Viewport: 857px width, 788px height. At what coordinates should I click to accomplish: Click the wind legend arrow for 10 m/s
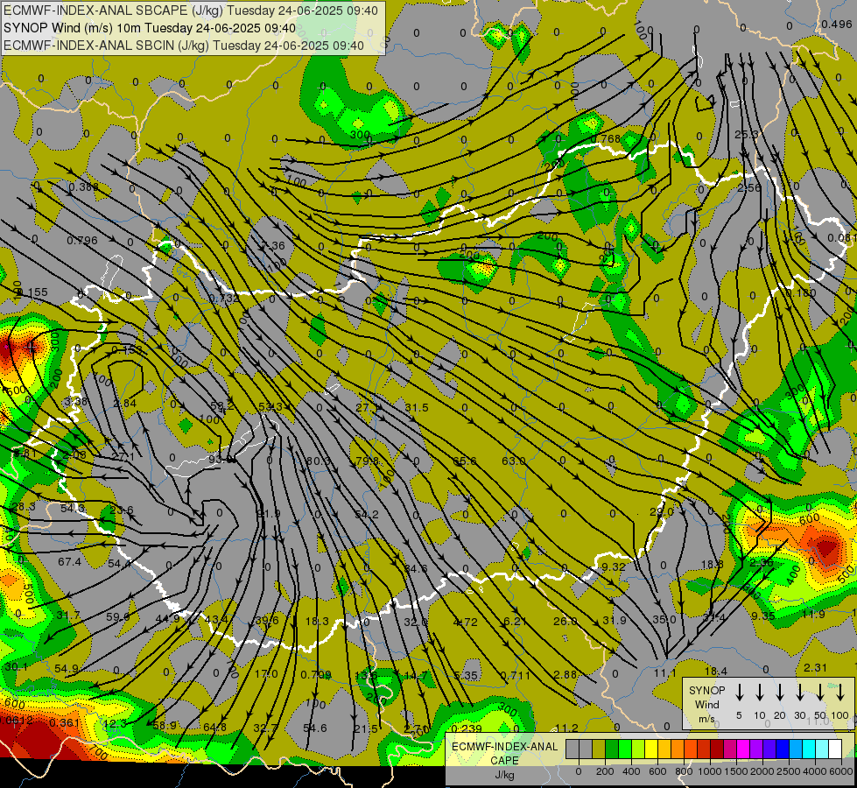pos(759,693)
